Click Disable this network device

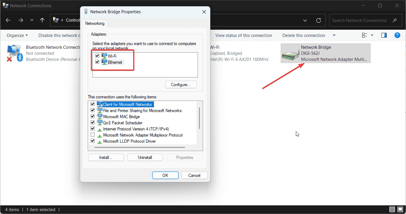tap(59, 35)
